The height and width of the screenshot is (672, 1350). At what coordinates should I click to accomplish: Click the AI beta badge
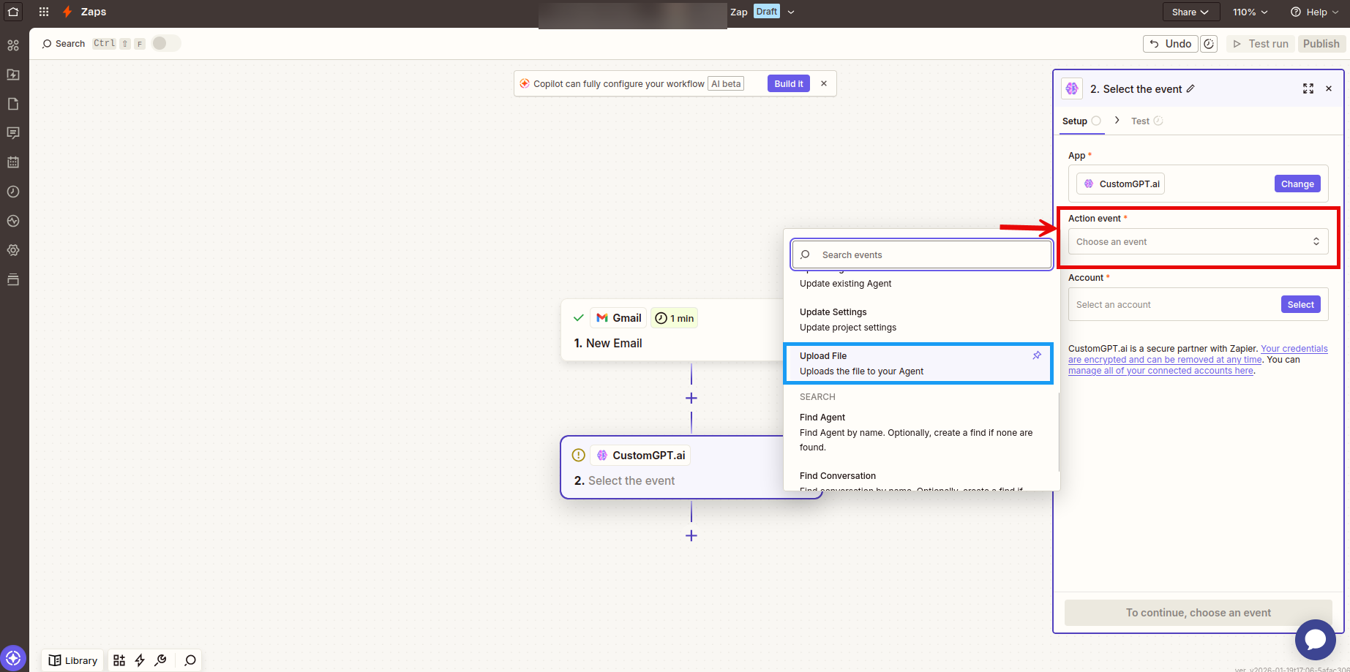726,83
